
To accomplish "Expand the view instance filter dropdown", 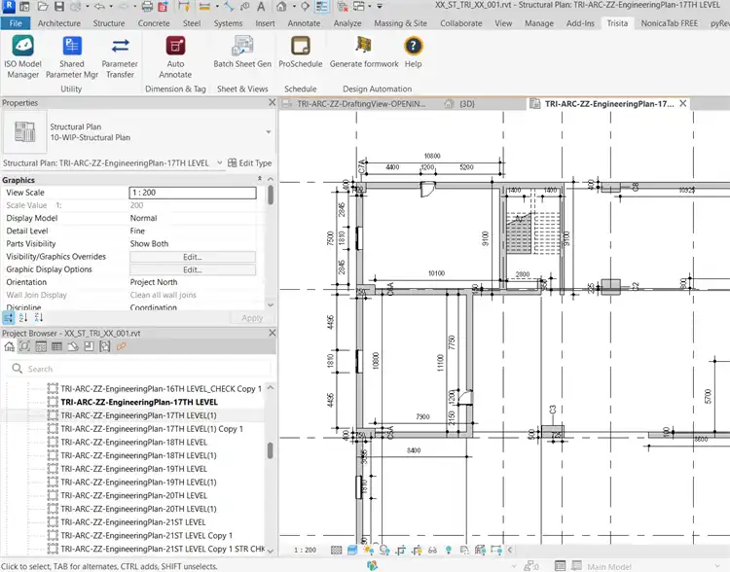I will click(219, 162).
